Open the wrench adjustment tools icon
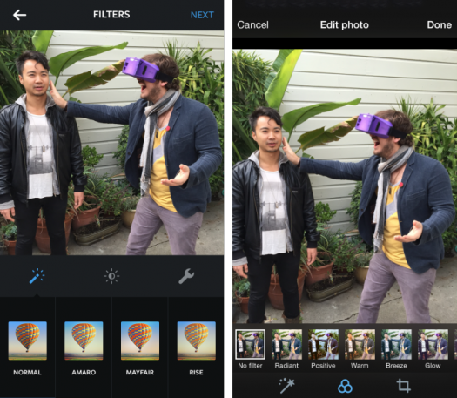Image resolution: width=457 pixels, height=398 pixels. pyautogui.click(x=186, y=276)
